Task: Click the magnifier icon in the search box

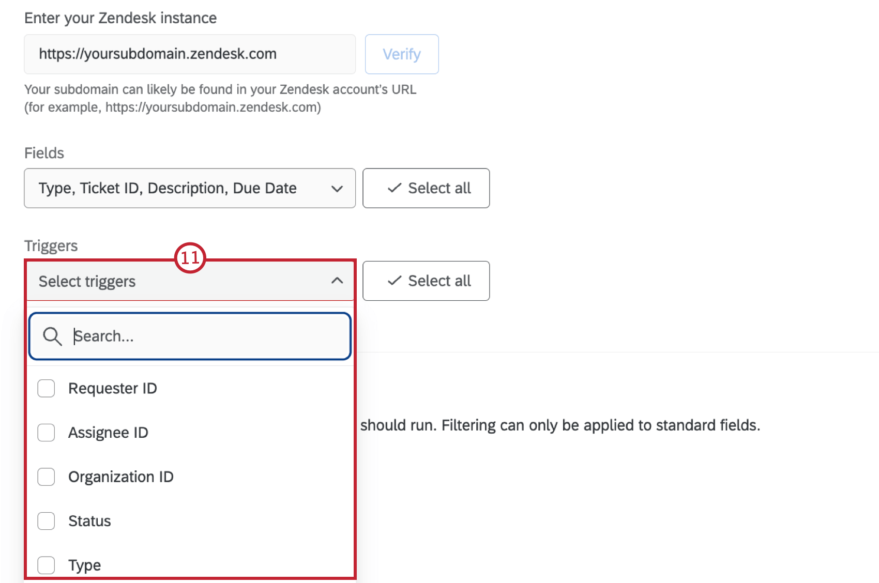Action: (52, 336)
